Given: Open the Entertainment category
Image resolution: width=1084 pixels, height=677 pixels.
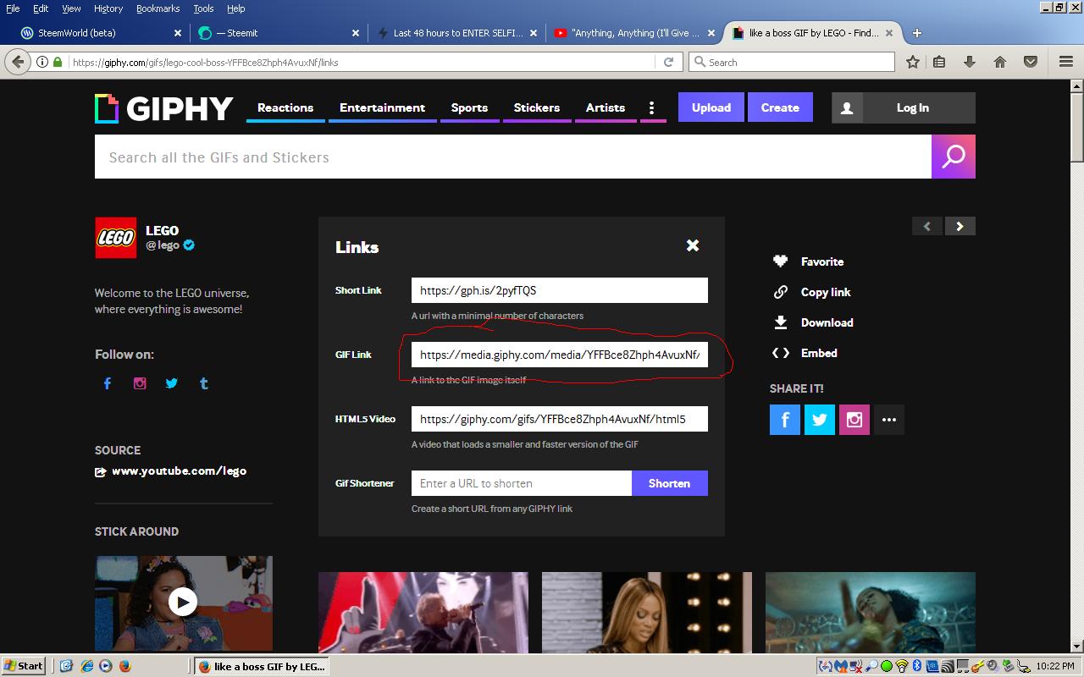Looking at the screenshot, I should [x=383, y=108].
